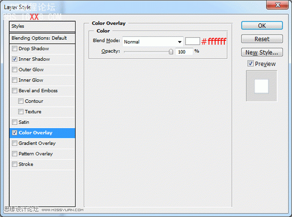This screenshot has height=217, width=292.
Task: Select the Drop Shadow label
Action: point(34,49)
